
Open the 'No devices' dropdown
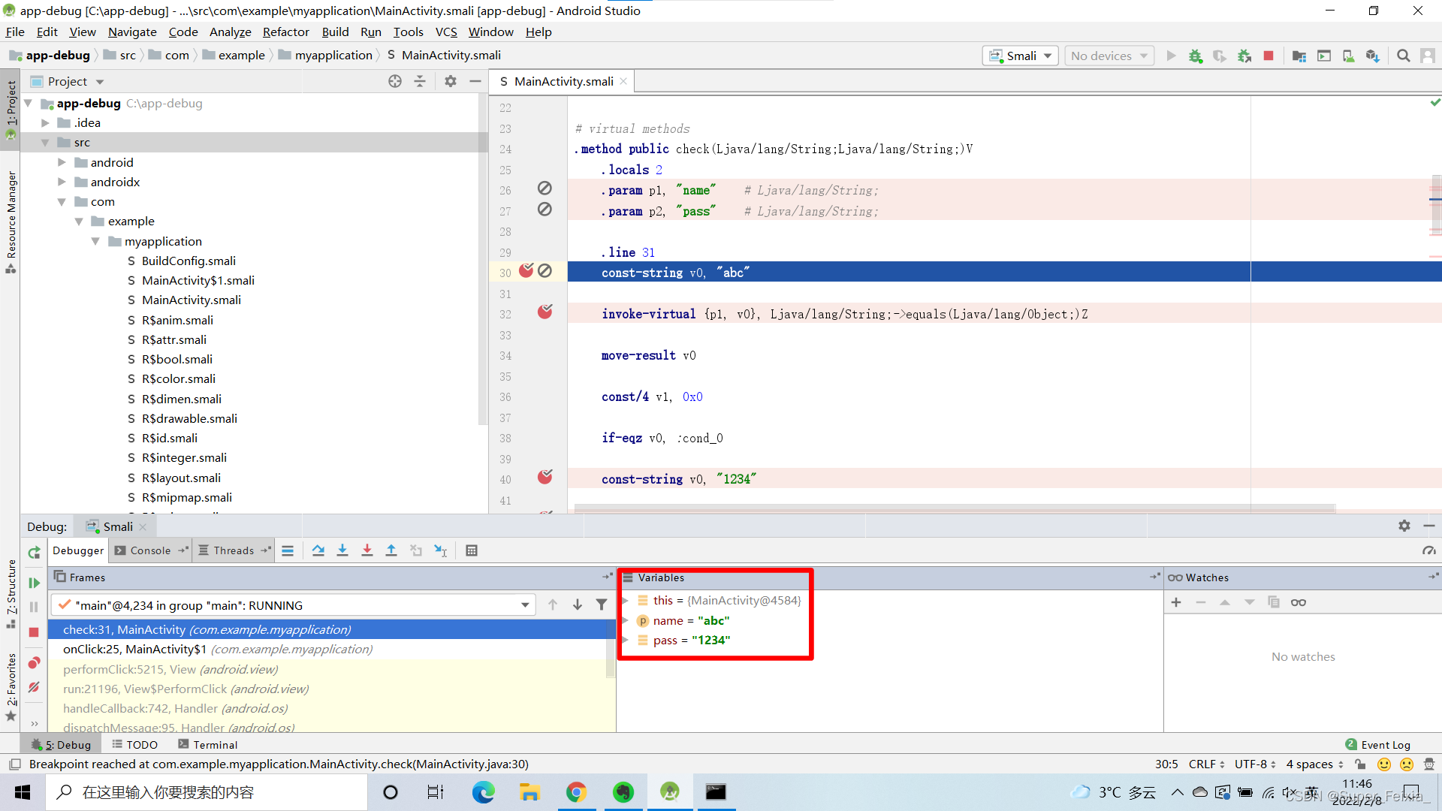coord(1109,55)
